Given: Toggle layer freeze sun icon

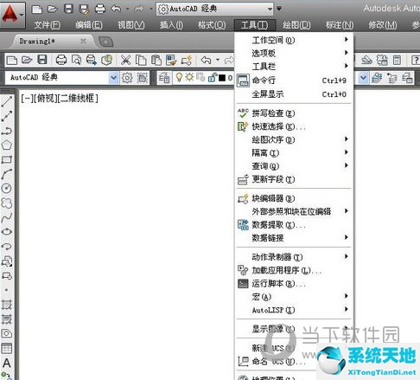Looking at the screenshot, I should point(189,77).
